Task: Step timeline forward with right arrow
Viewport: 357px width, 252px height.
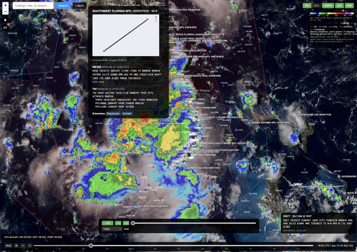Action: tap(29, 245)
